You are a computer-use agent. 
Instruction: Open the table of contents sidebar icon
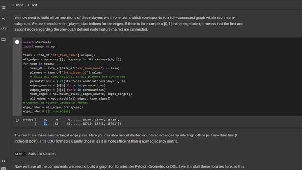(x=3, y=8)
